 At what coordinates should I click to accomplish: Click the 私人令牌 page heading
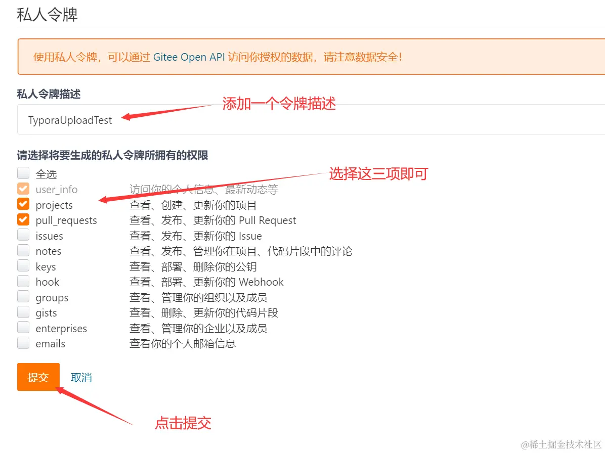point(47,15)
